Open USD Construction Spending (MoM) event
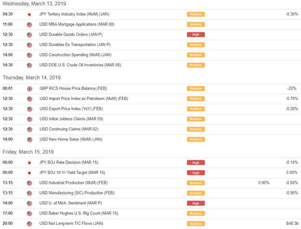301x229 pixels. [x=75, y=55]
